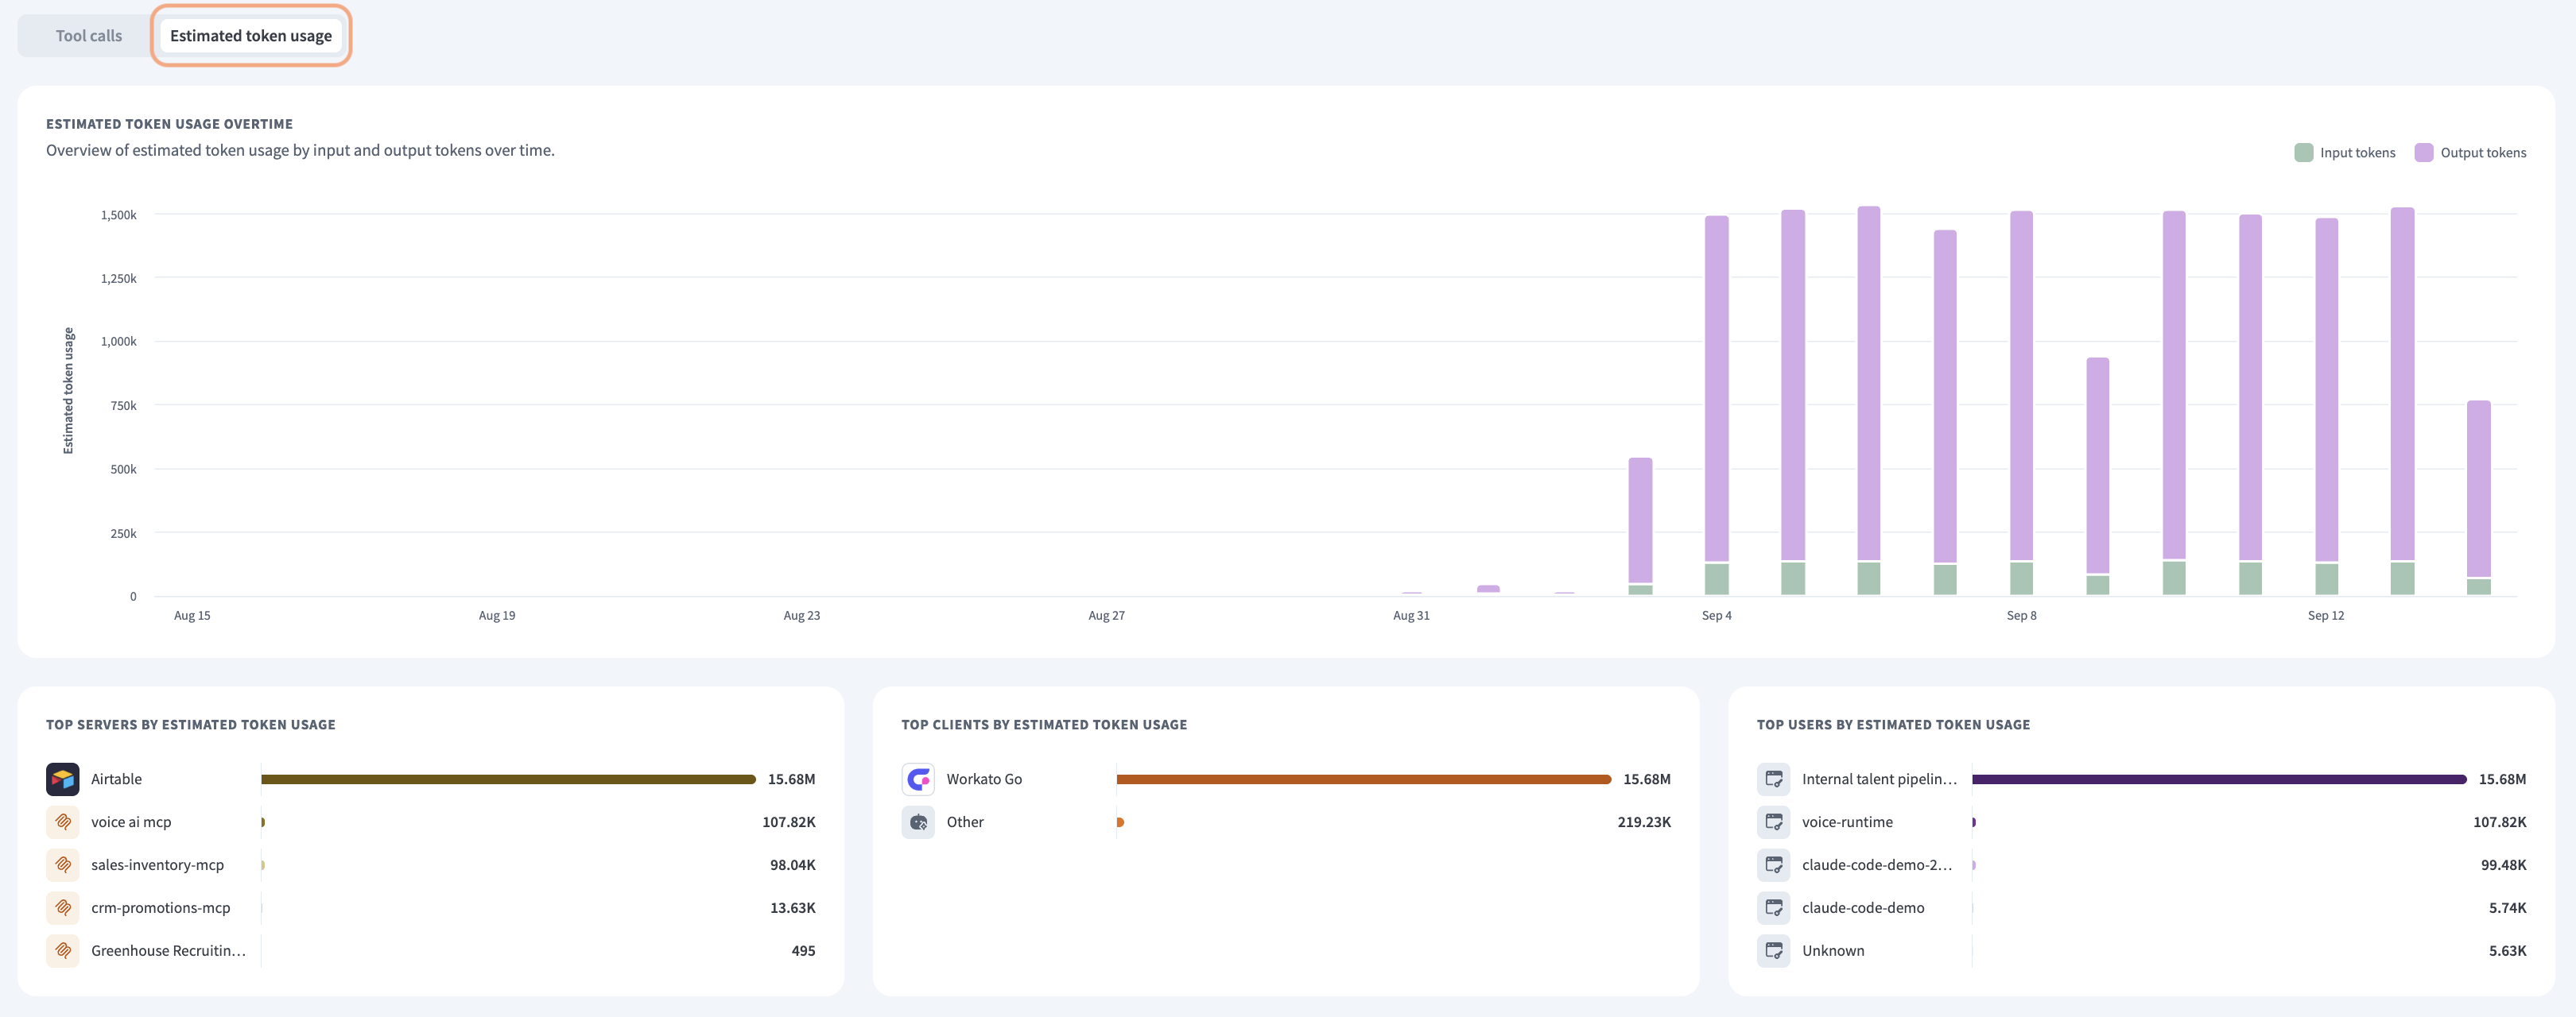Click the claude-code-demo-2… user name
Viewport: 2576px width, 1017px height.
(1877, 865)
